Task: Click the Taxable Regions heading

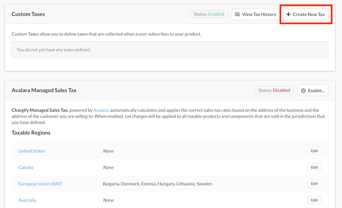Action: (x=31, y=133)
